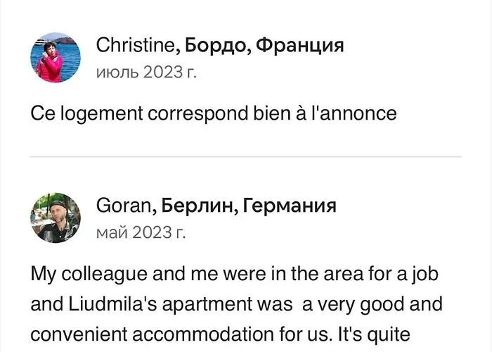Click the French review text about logement
The height and width of the screenshot is (352, 492).
pyautogui.click(x=214, y=113)
